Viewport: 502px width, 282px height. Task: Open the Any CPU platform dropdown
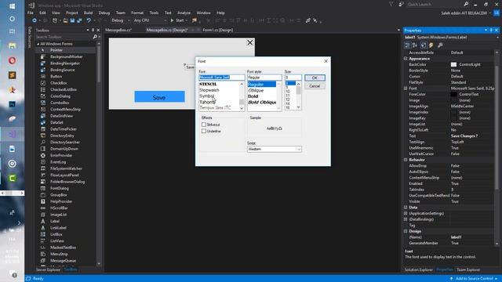click(150, 20)
